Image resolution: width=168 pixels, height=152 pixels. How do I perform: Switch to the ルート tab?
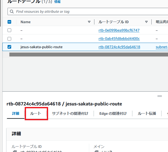[36, 113]
